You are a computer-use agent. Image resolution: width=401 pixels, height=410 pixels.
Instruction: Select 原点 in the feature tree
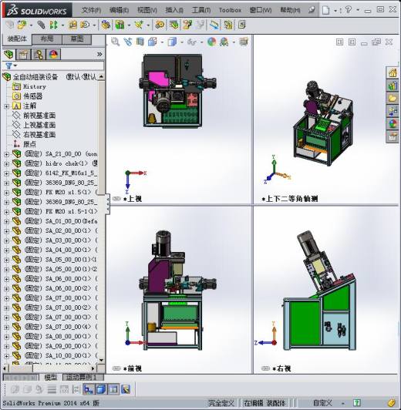tap(29, 144)
